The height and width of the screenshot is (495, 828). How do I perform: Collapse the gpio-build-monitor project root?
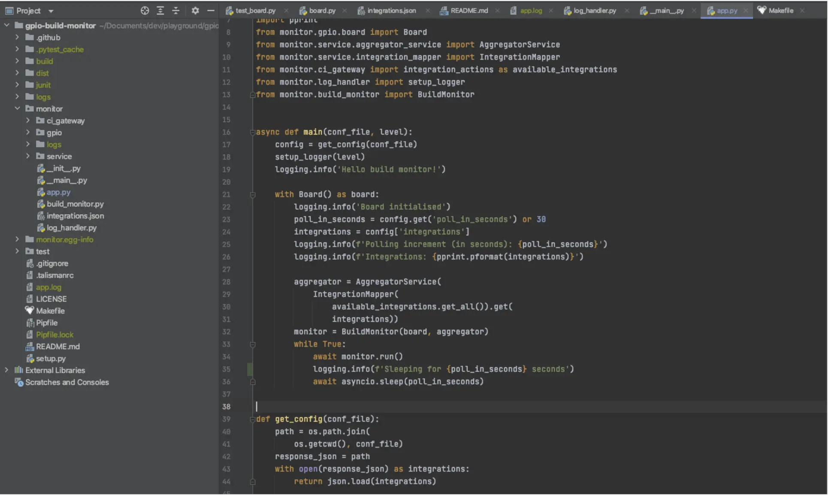coord(6,25)
